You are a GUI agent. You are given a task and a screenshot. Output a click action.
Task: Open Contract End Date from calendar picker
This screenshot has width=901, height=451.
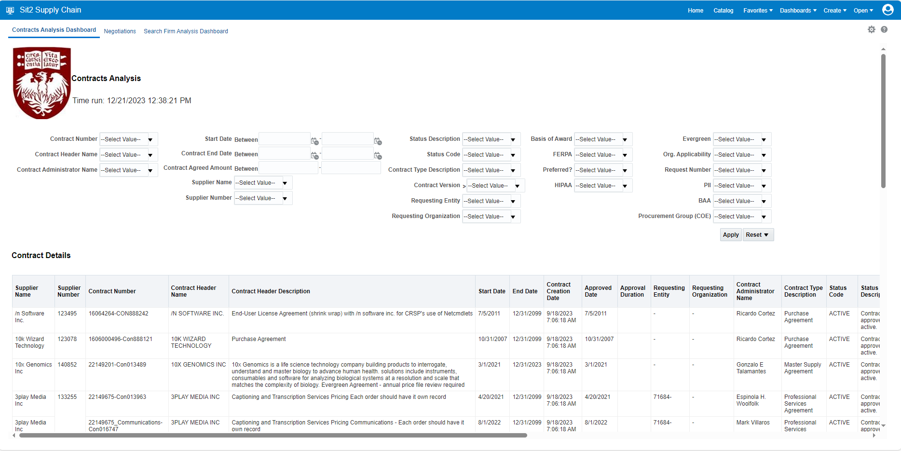pyautogui.click(x=314, y=155)
